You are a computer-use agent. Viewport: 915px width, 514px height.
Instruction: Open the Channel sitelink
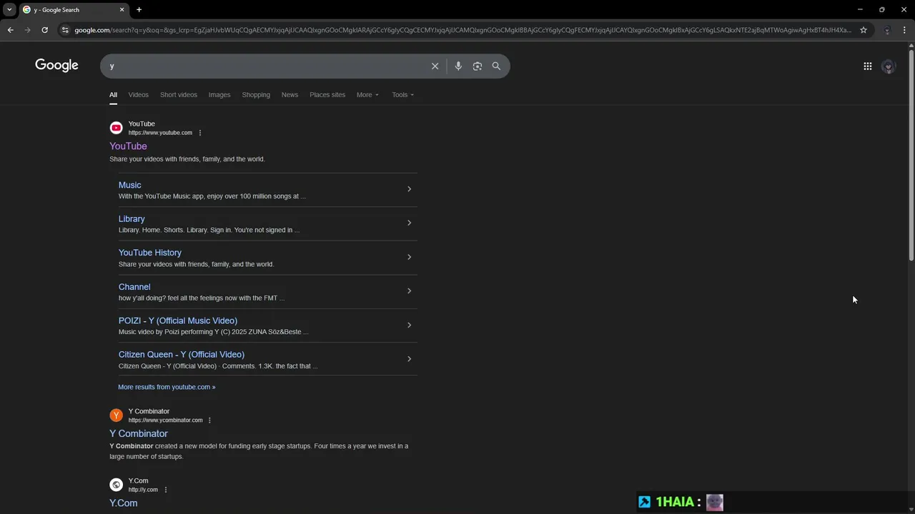tap(134, 287)
